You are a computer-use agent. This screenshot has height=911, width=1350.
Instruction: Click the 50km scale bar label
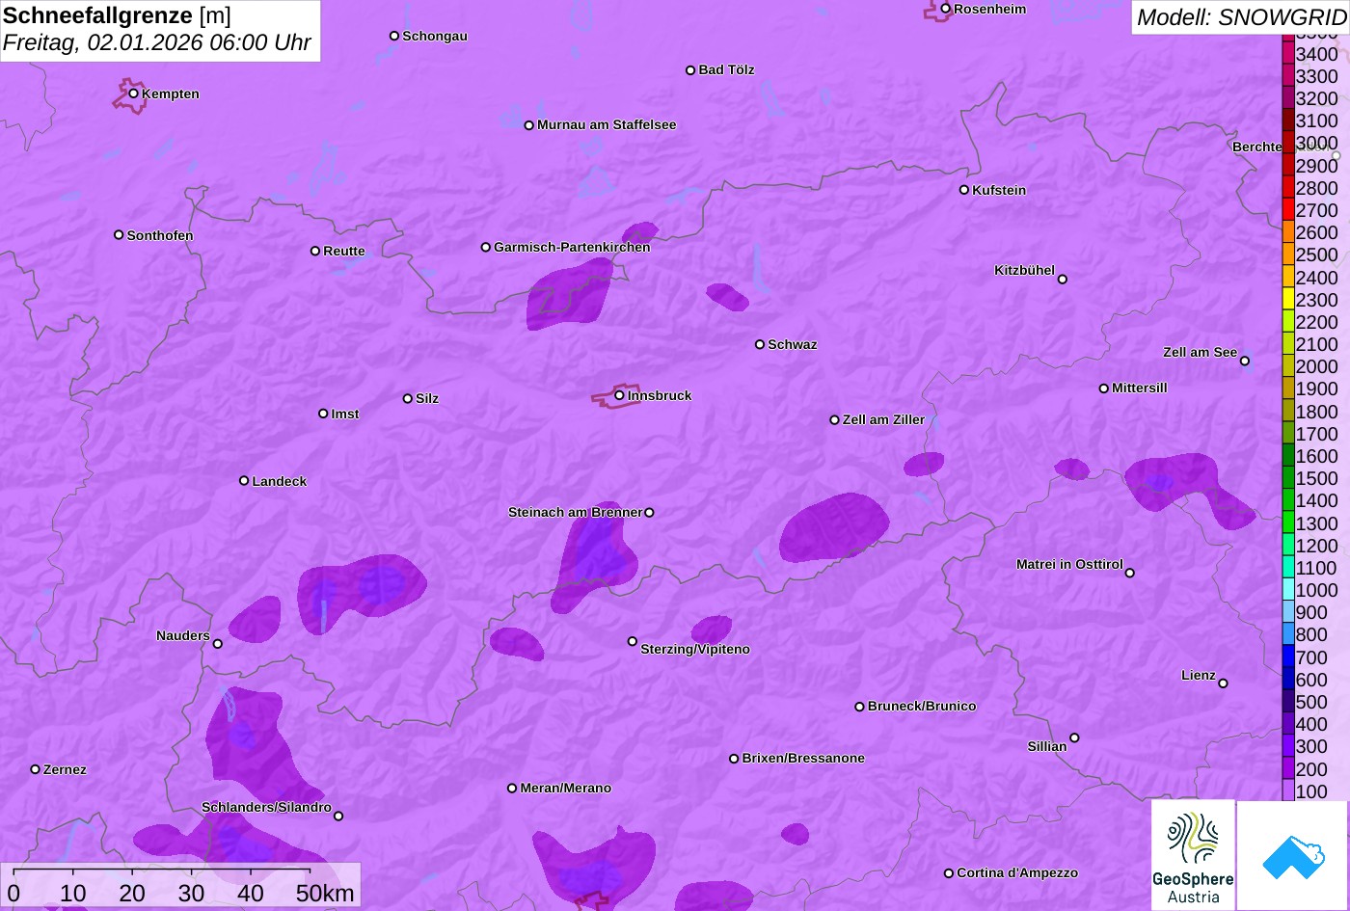pyautogui.click(x=325, y=893)
